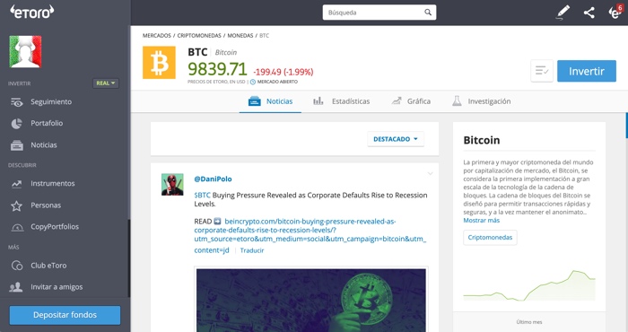628x332 pixels.
Task: Expand post options chevron on DaniPolo post
Action: pos(430,174)
